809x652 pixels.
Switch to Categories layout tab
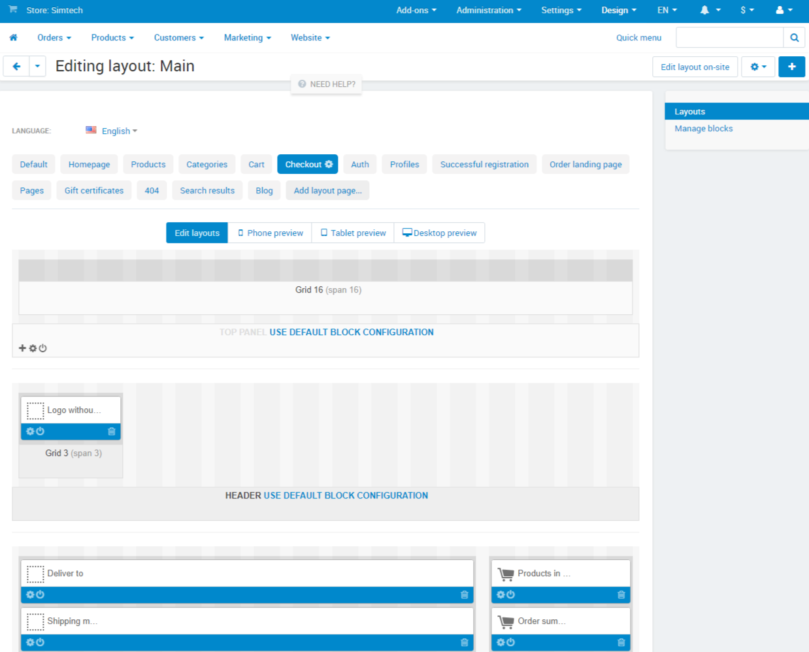207,165
